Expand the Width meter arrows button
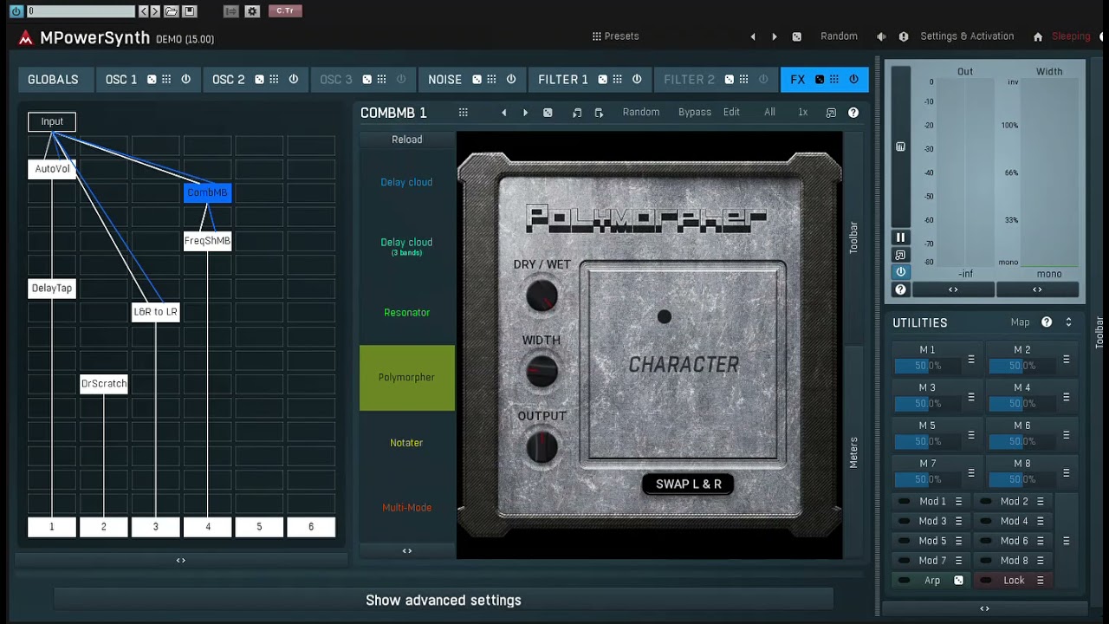Image resolution: width=1109 pixels, height=624 pixels. tap(1037, 289)
